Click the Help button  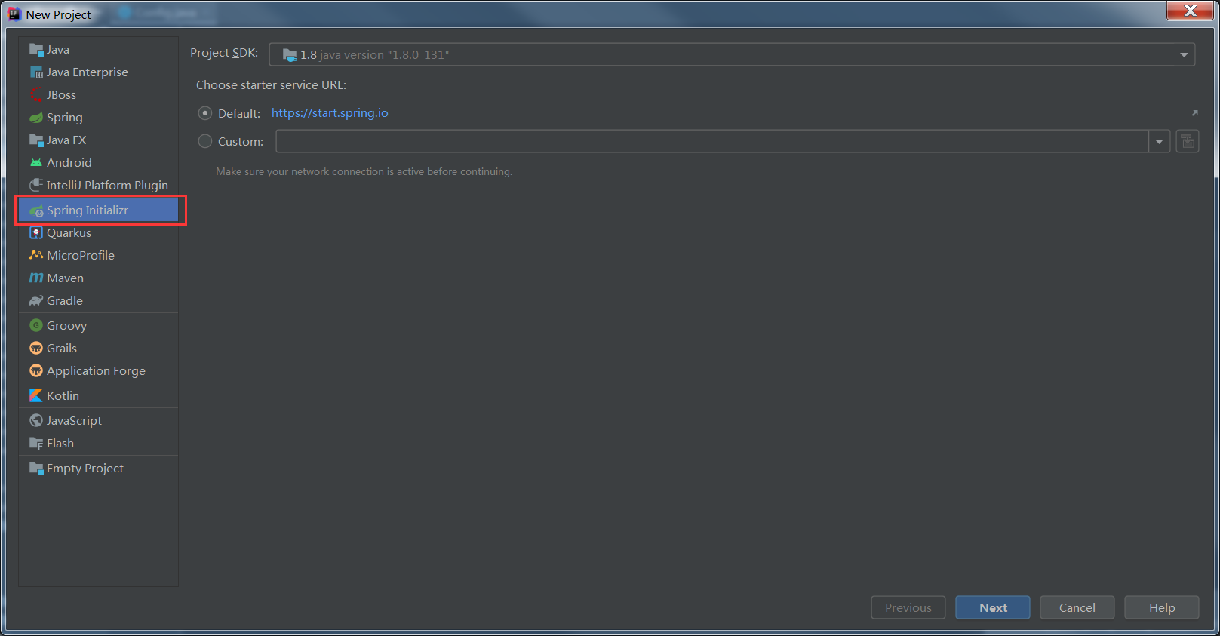pos(1162,607)
